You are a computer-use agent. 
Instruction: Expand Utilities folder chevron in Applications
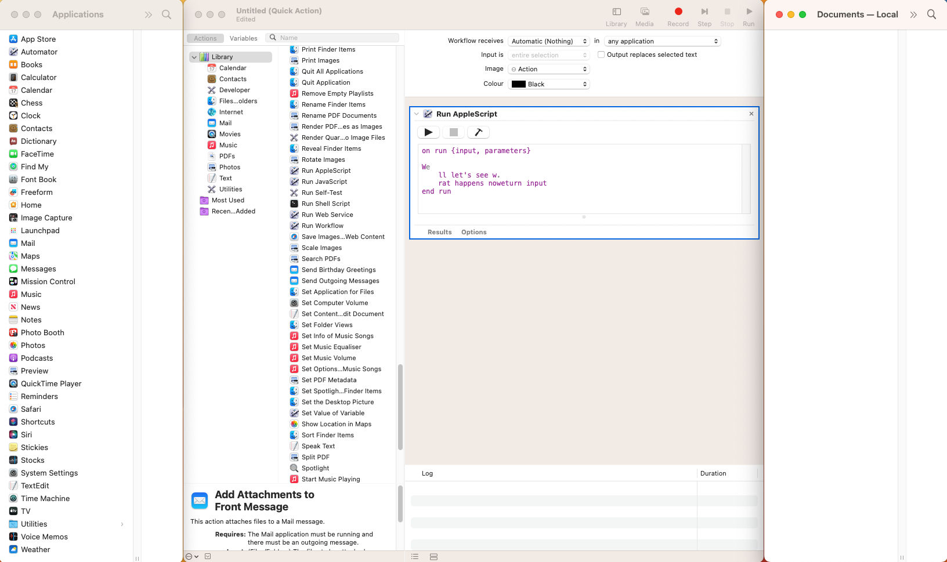pyautogui.click(x=122, y=524)
